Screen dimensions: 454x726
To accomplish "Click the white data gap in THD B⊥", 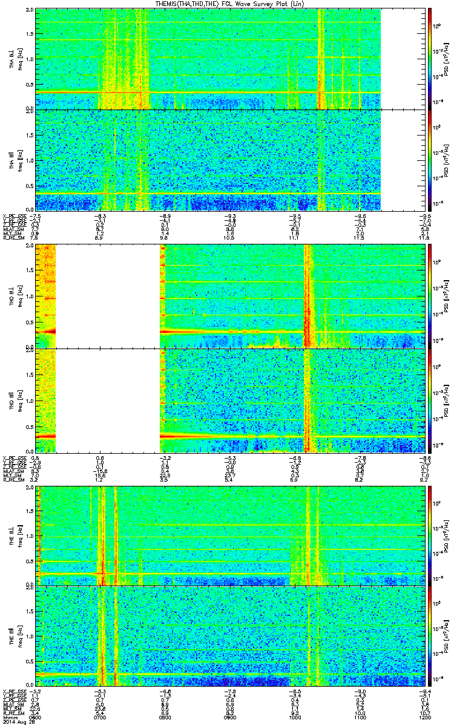I will tap(108, 296).
